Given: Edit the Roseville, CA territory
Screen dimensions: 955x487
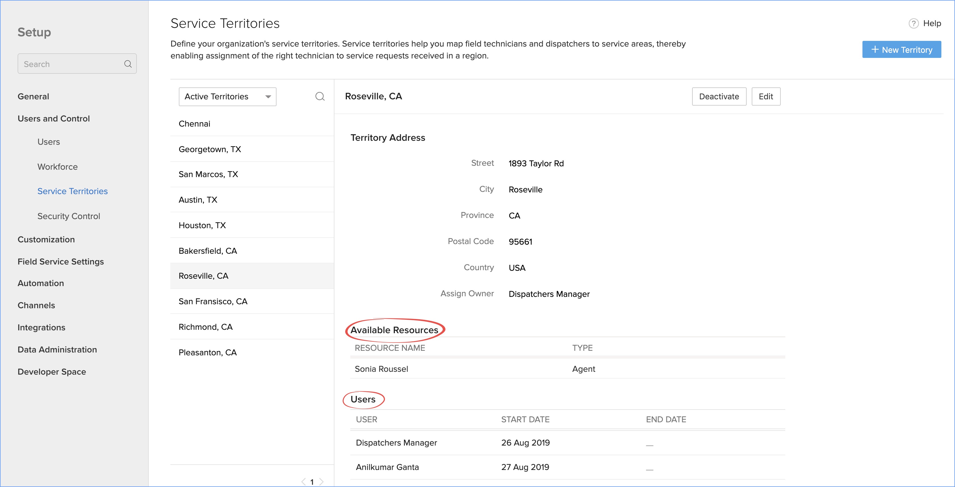Looking at the screenshot, I should click(766, 97).
